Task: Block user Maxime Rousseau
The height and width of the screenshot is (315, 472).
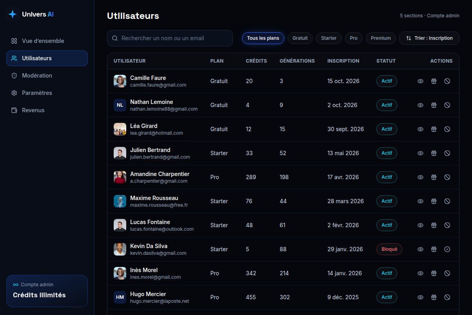Action: (x=447, y=201)
